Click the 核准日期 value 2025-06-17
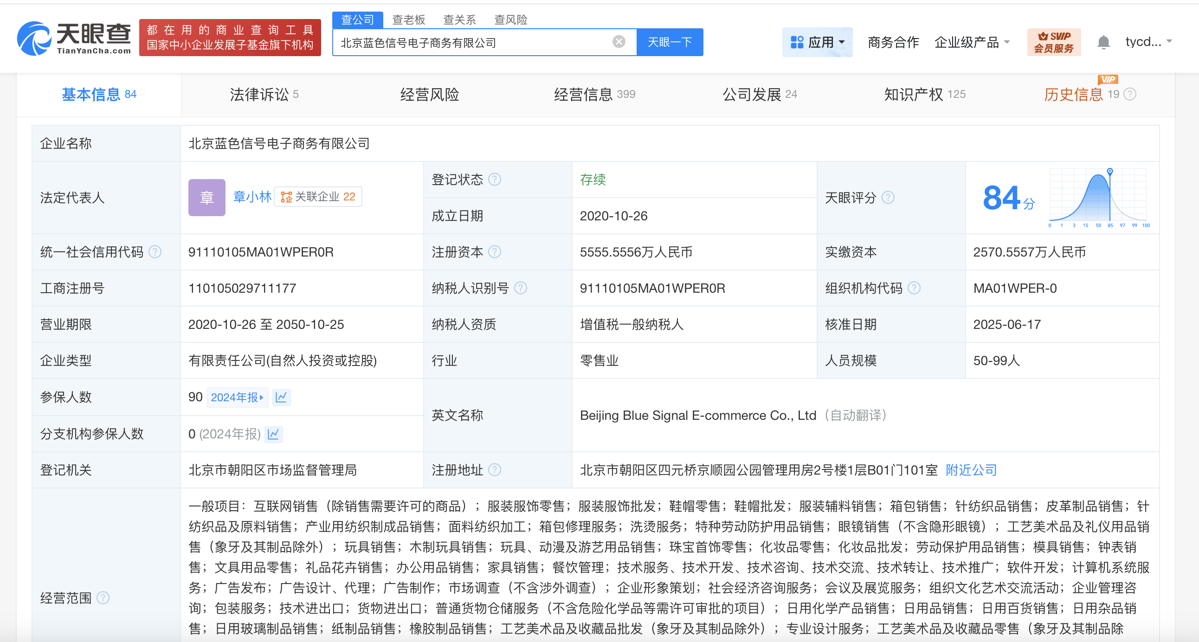Image resolution: width=1199 pixels, height=642 pixels. tap(1007, 325)
